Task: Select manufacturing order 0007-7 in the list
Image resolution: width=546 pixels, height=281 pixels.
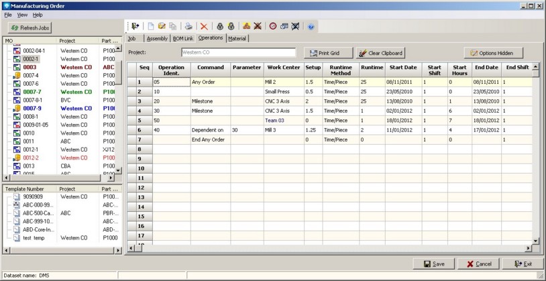Action: 32,92
